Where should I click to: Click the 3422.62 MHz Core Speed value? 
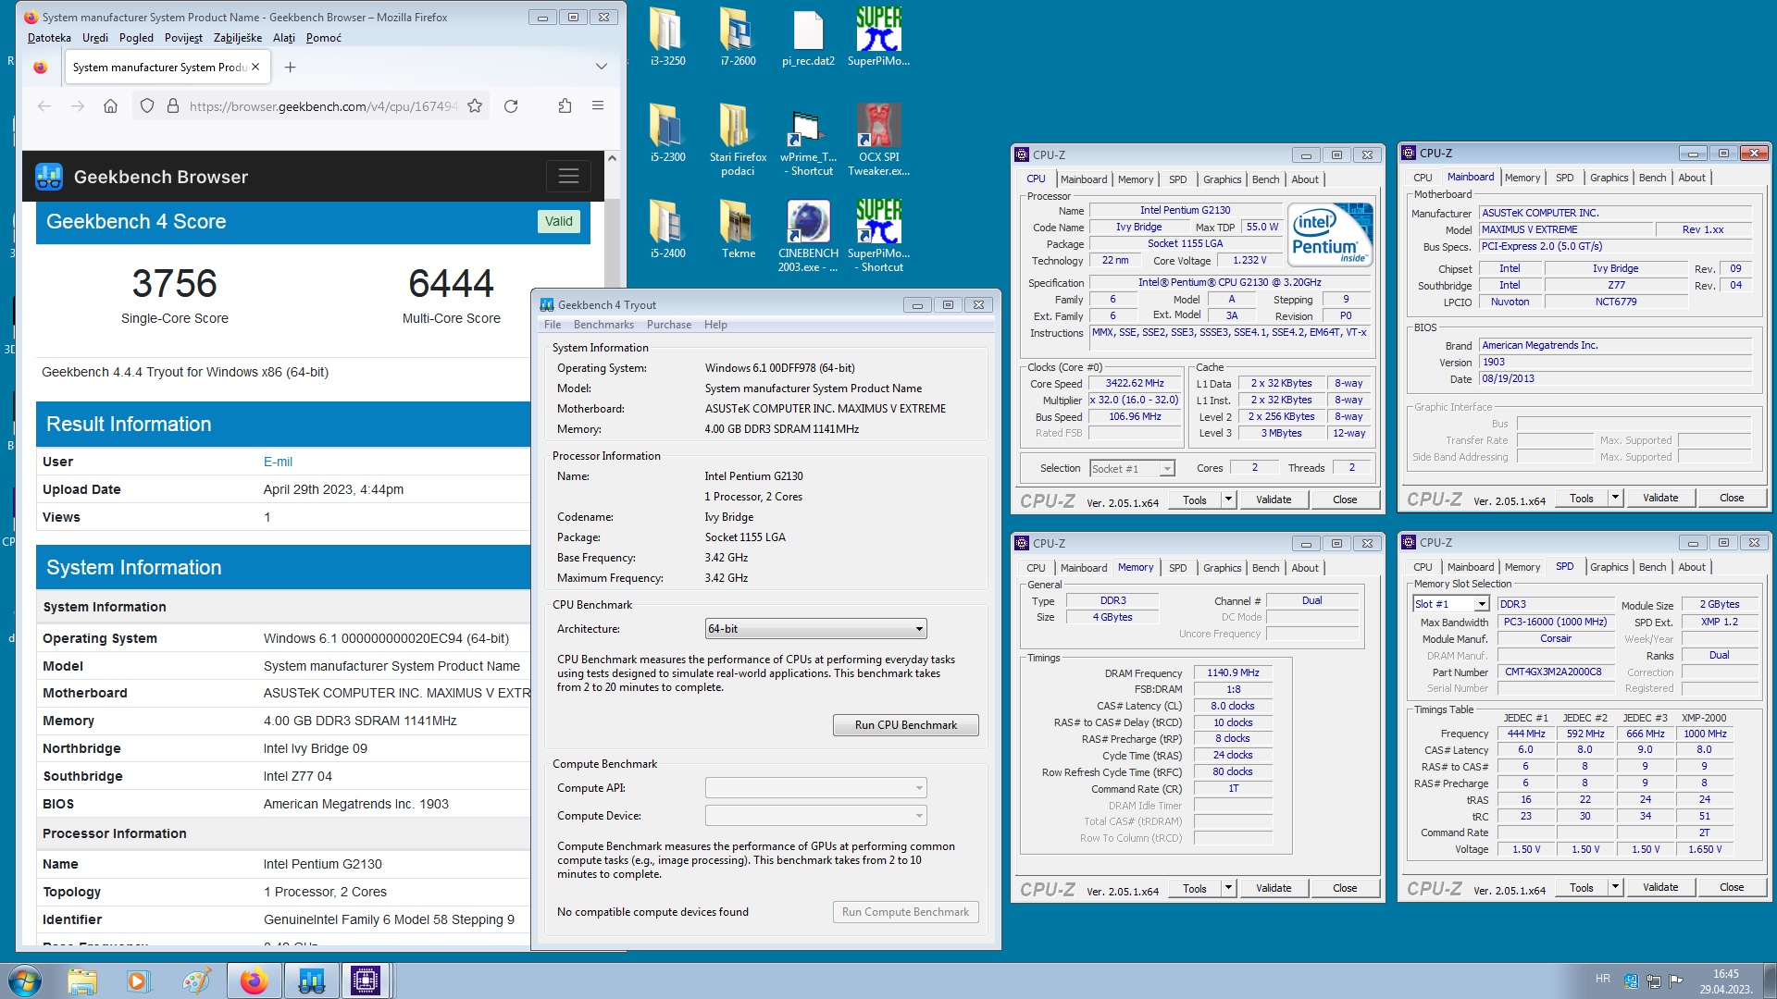(1134, 383)
